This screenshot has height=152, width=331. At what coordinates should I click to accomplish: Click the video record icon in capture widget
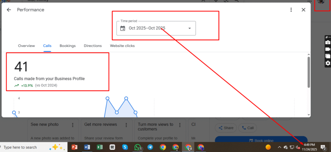328,49
